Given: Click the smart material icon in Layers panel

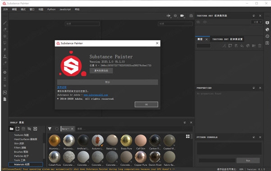Looking at the screenshot, I should point(248,46).
